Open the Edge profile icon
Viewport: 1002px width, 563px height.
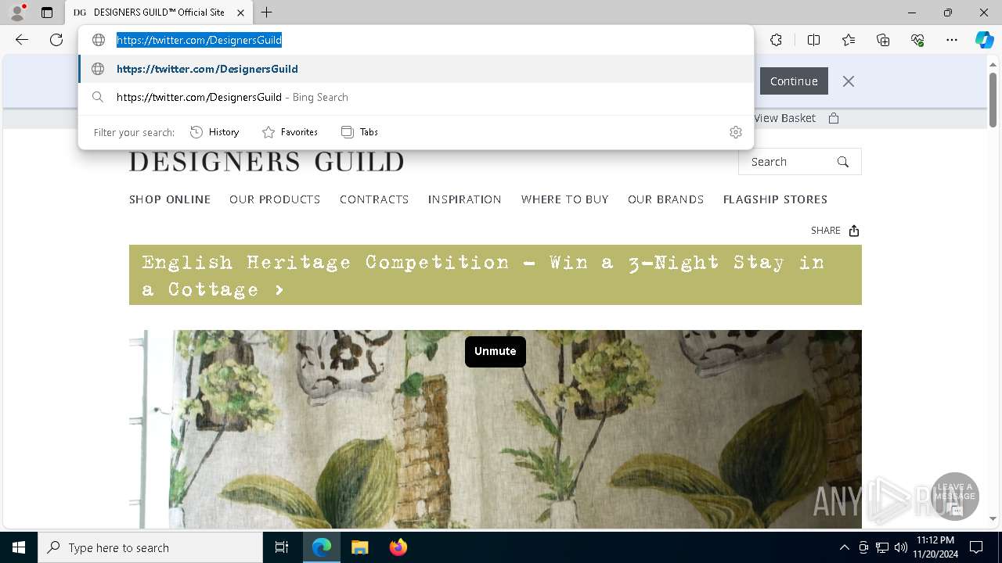point(16,13)
